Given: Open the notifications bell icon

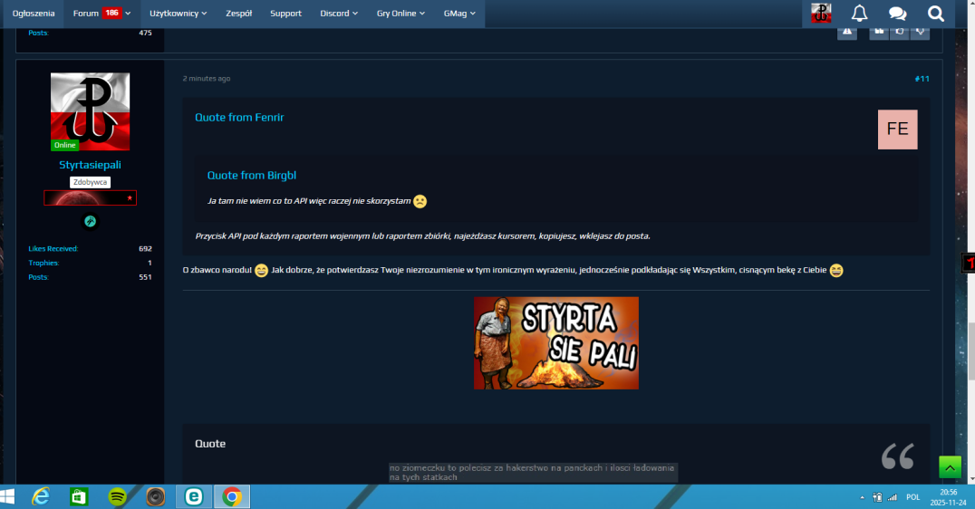Looking at the screenshot, I should click(x=859, y=13).
